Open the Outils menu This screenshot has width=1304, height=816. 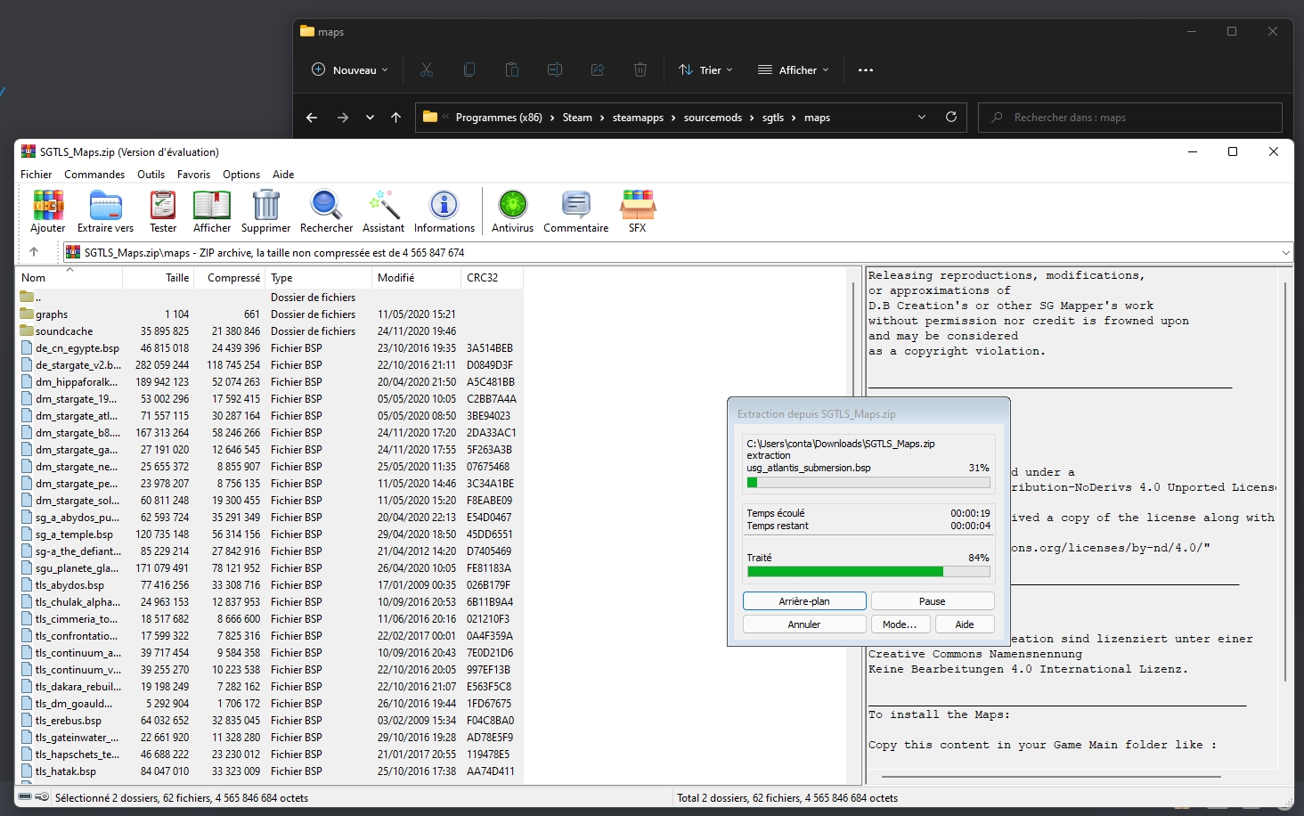[151, 175]
